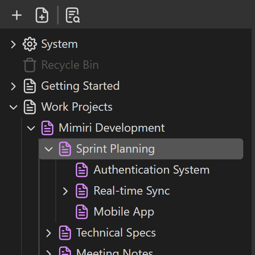Click the Recycle Bin trash icon

[30, 65]
